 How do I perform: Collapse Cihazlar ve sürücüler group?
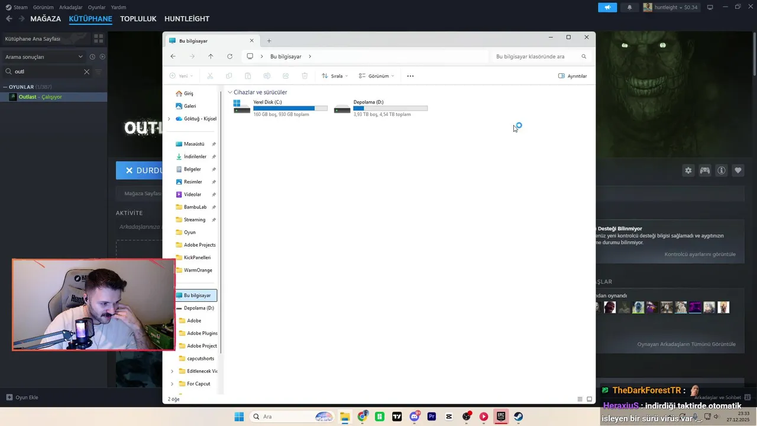click(x=230, y=92)
